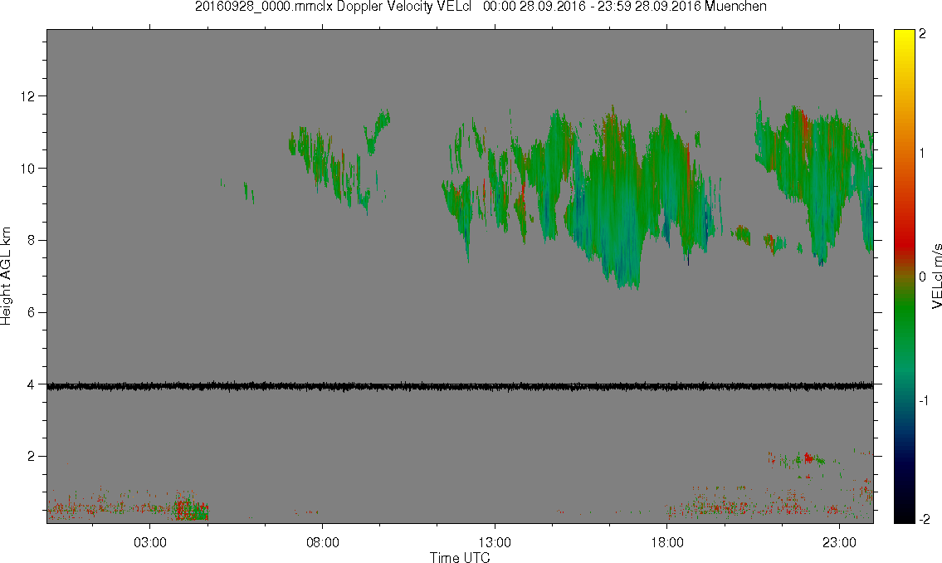Click the height label '8'
This screenshot has width=942, height=563.
(x=31, y=240)
